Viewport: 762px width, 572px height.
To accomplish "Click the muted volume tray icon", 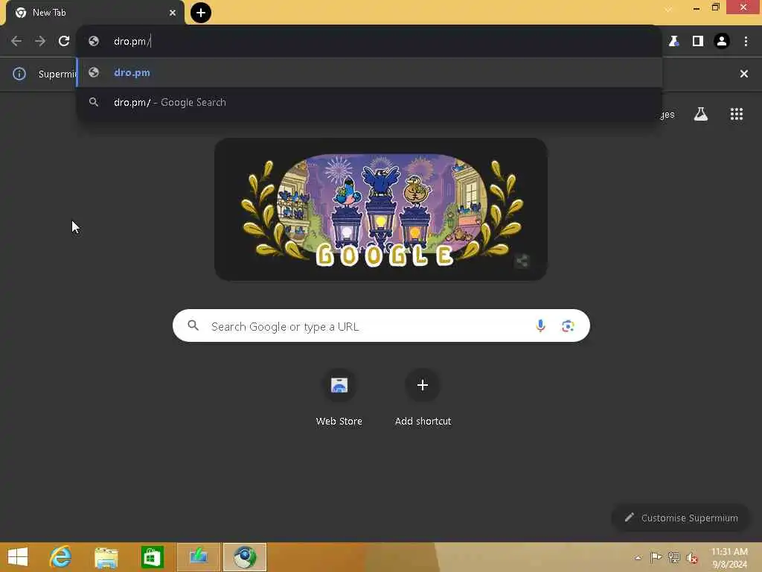I will pos(691,557).
